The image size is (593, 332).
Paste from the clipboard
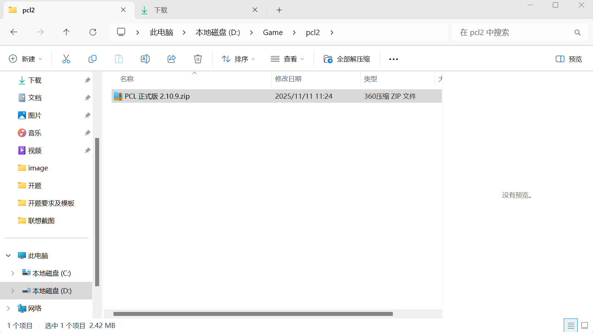tap(119, 59)
